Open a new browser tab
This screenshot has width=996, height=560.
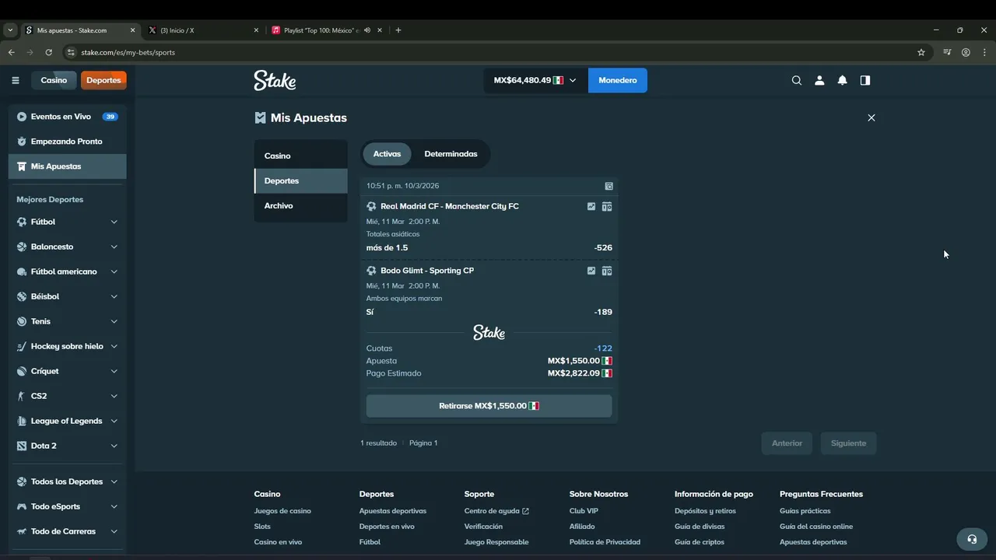tap(398, 30)
